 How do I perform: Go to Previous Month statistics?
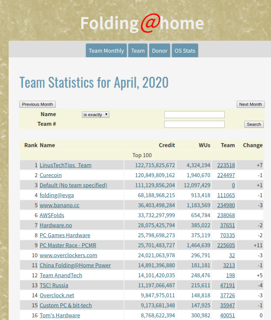(37, 104)
